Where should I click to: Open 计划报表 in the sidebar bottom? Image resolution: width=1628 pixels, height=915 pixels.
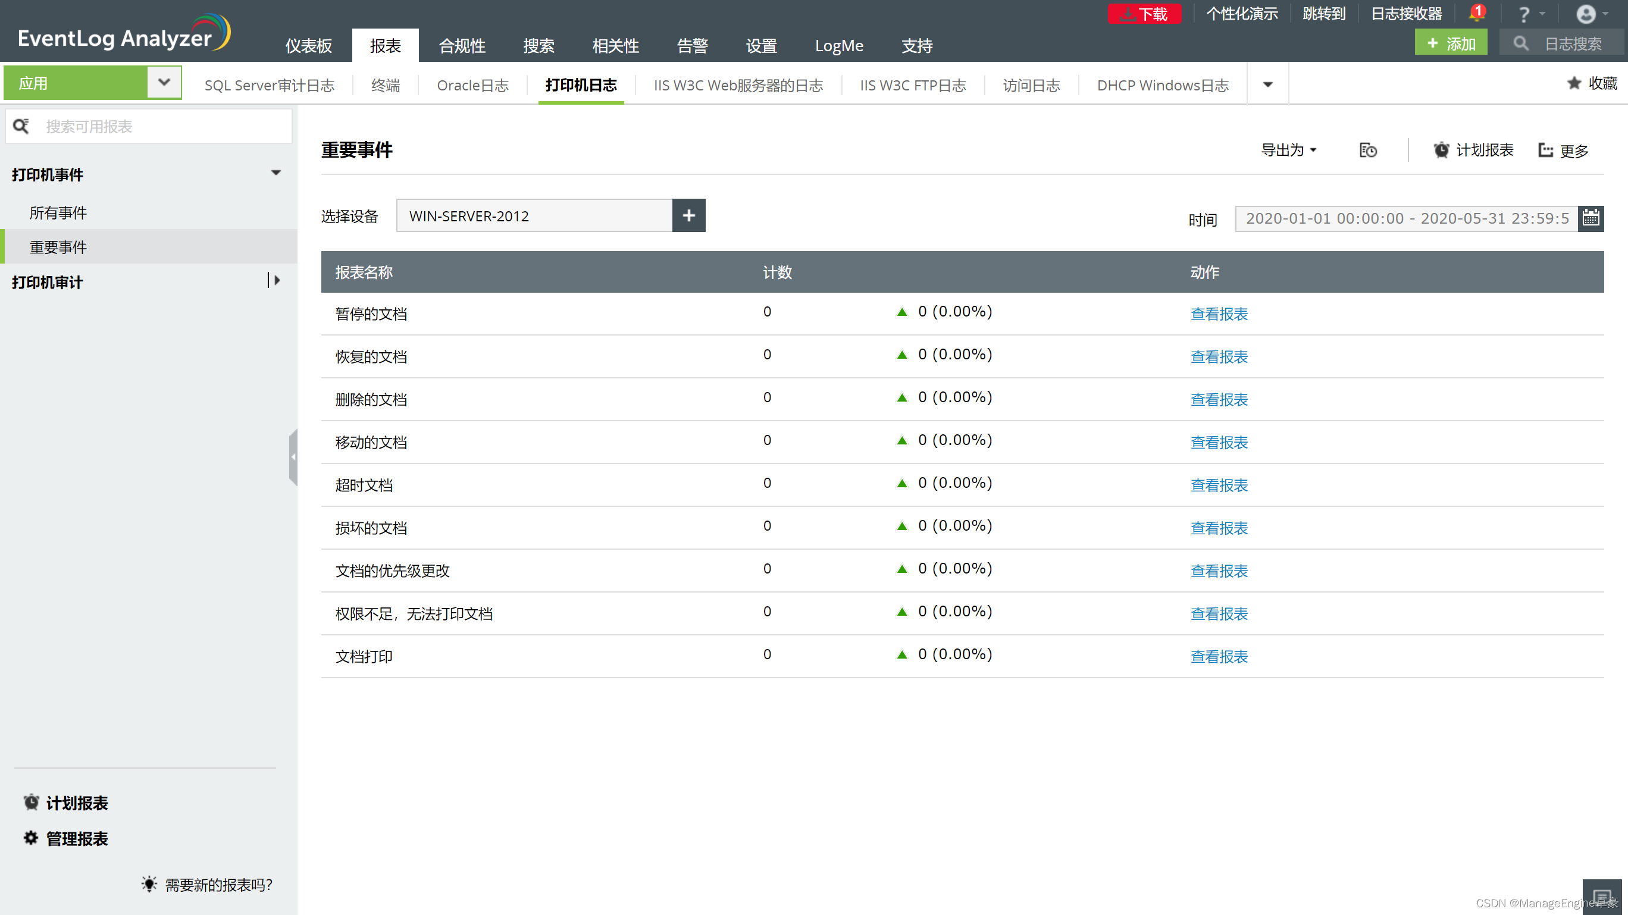(x=65, y=803)
